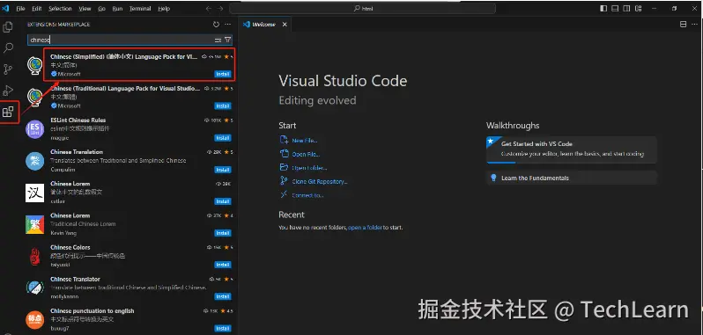Screen dimensions: 703x335
Task: Go forward with the navigation arrow
Action: [220, 9]
